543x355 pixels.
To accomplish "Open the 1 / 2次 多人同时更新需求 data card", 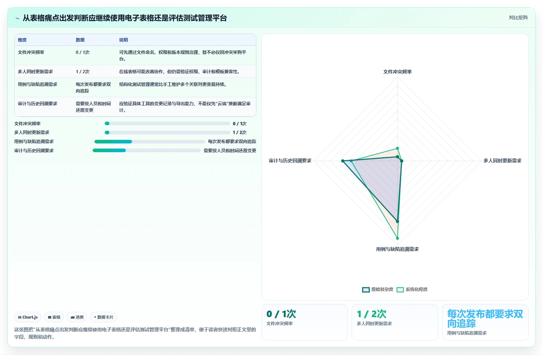I will [x=395, y=322].
